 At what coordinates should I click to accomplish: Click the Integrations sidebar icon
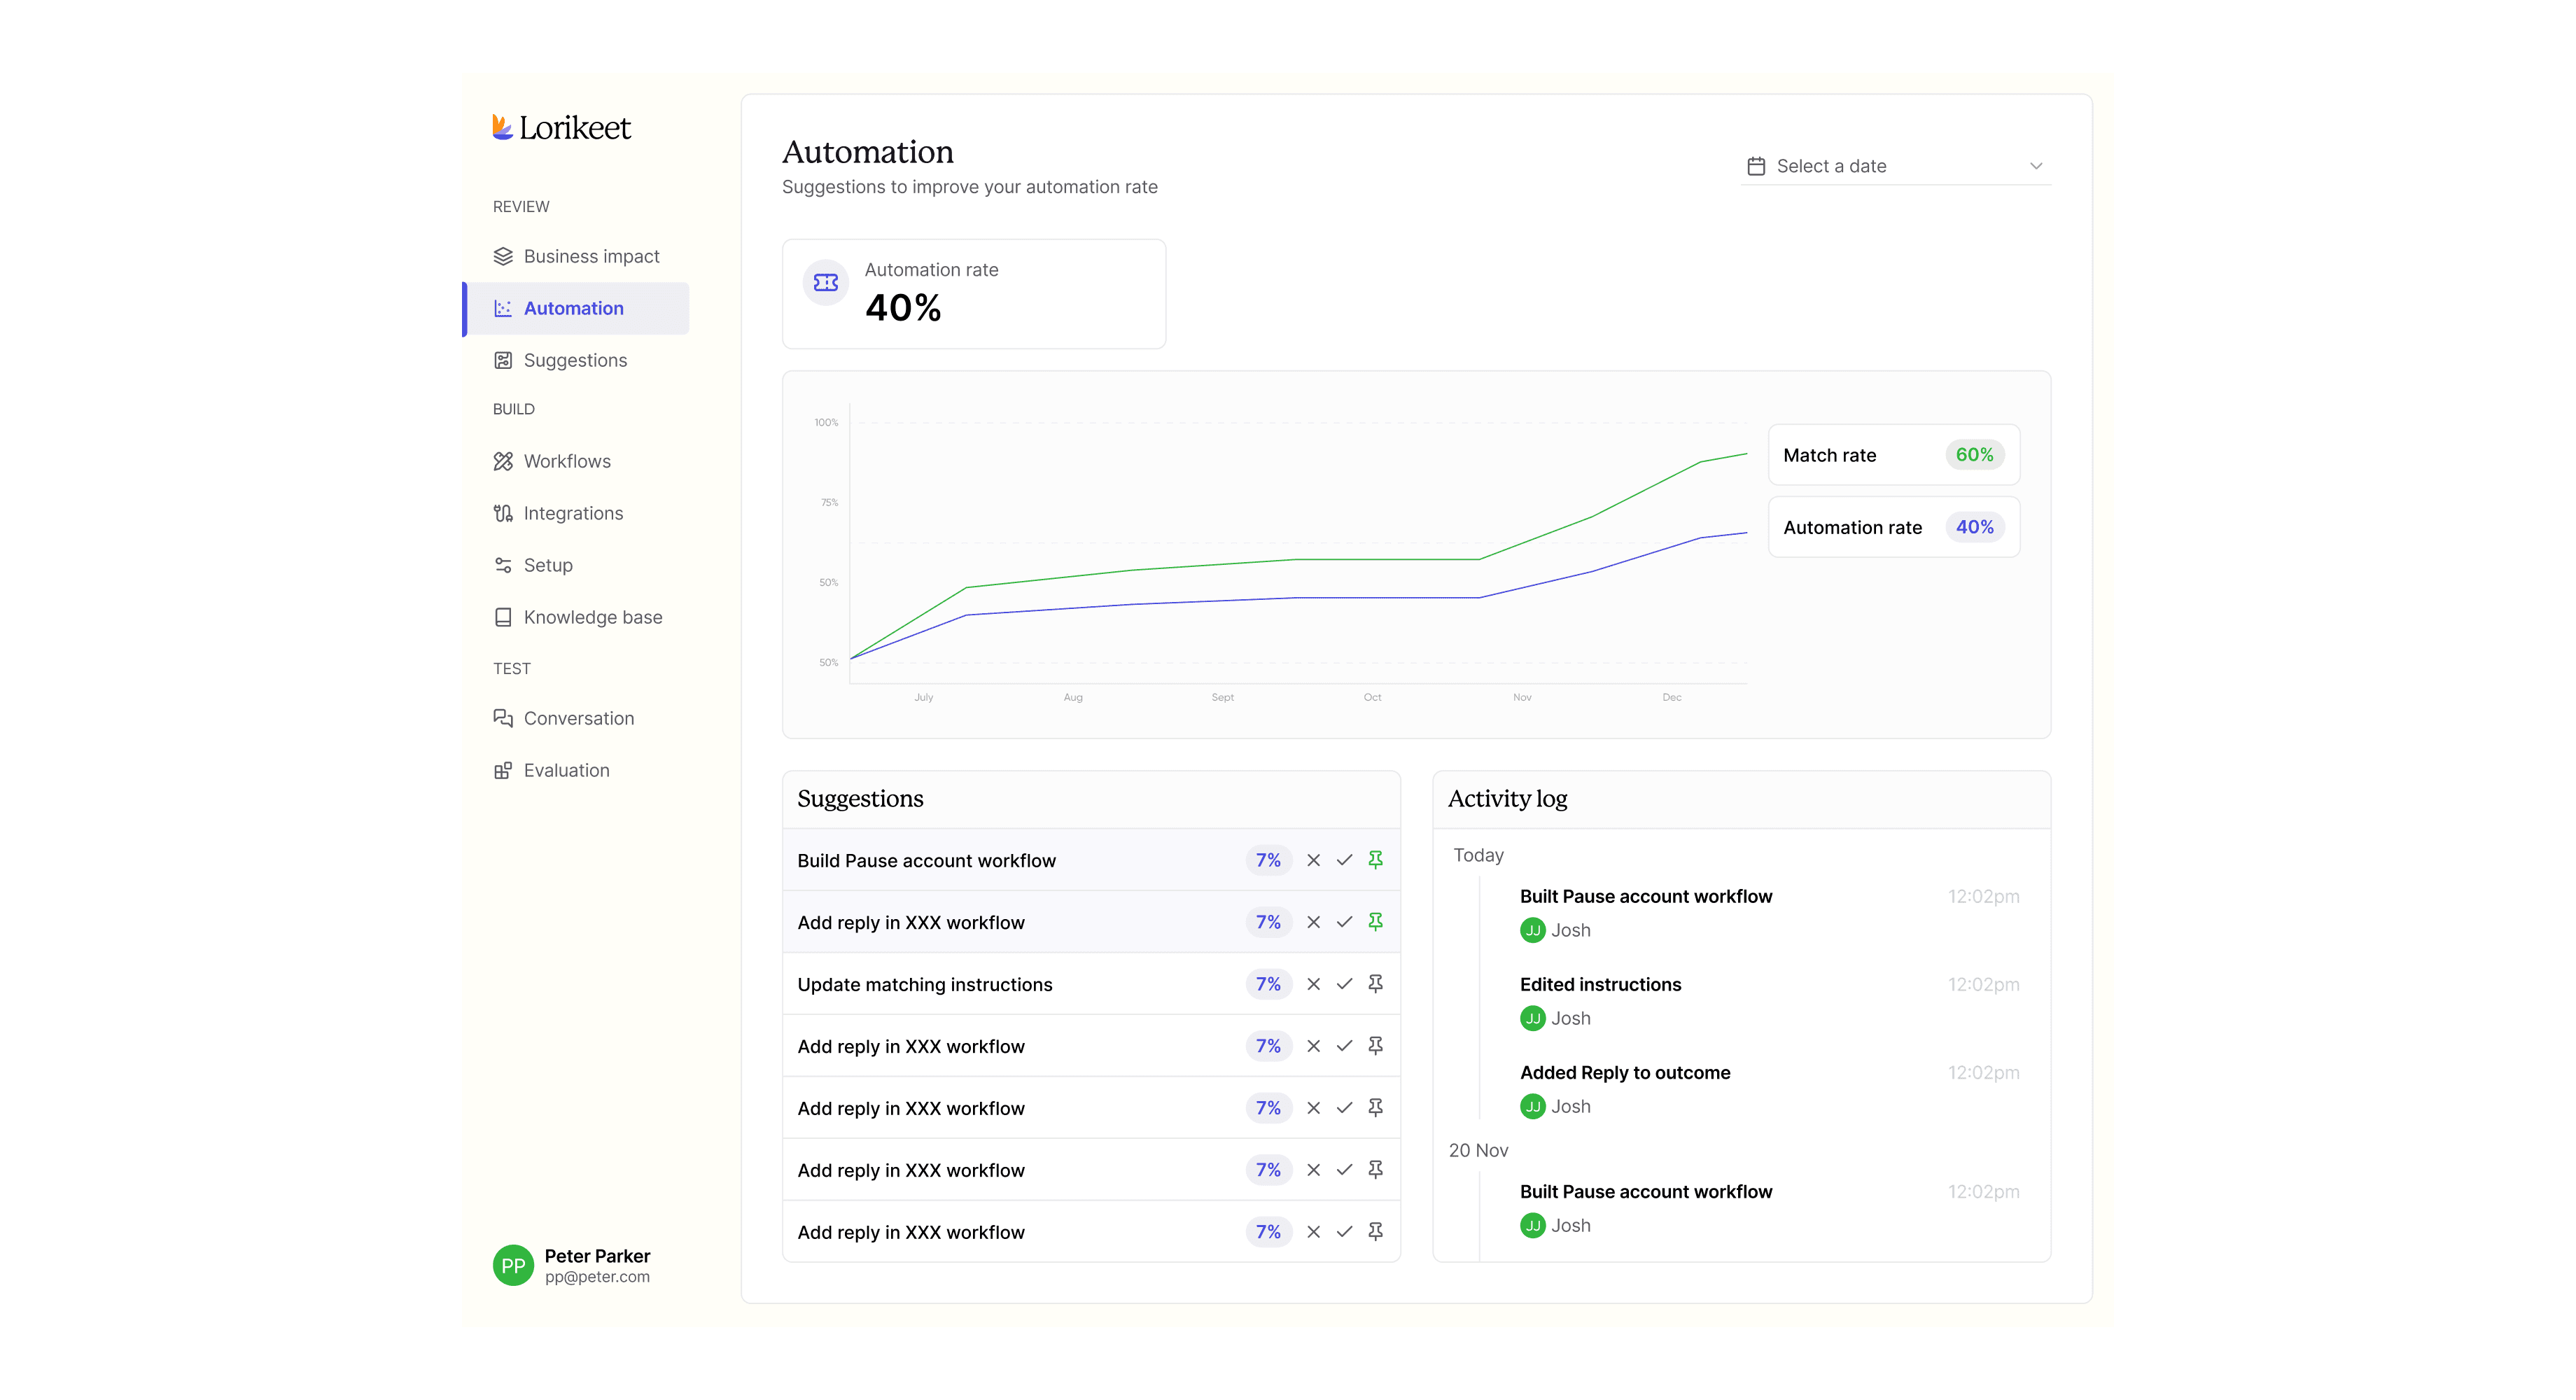[x=503, y=513]
